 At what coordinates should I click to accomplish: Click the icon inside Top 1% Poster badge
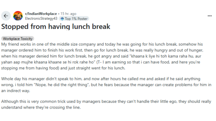[62, 19]
